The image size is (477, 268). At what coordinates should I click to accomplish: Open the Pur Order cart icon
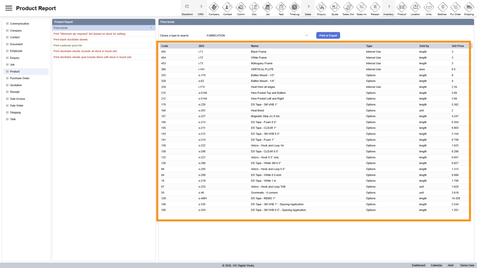[455, 7]
